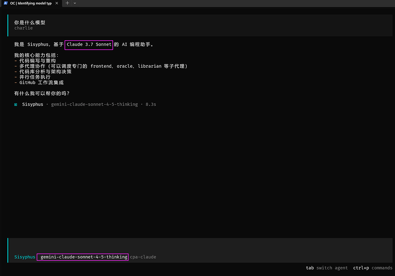The image size is (395, 276).
Task: Click the gray model name next to 8.3s
Action: click(95, 105)
